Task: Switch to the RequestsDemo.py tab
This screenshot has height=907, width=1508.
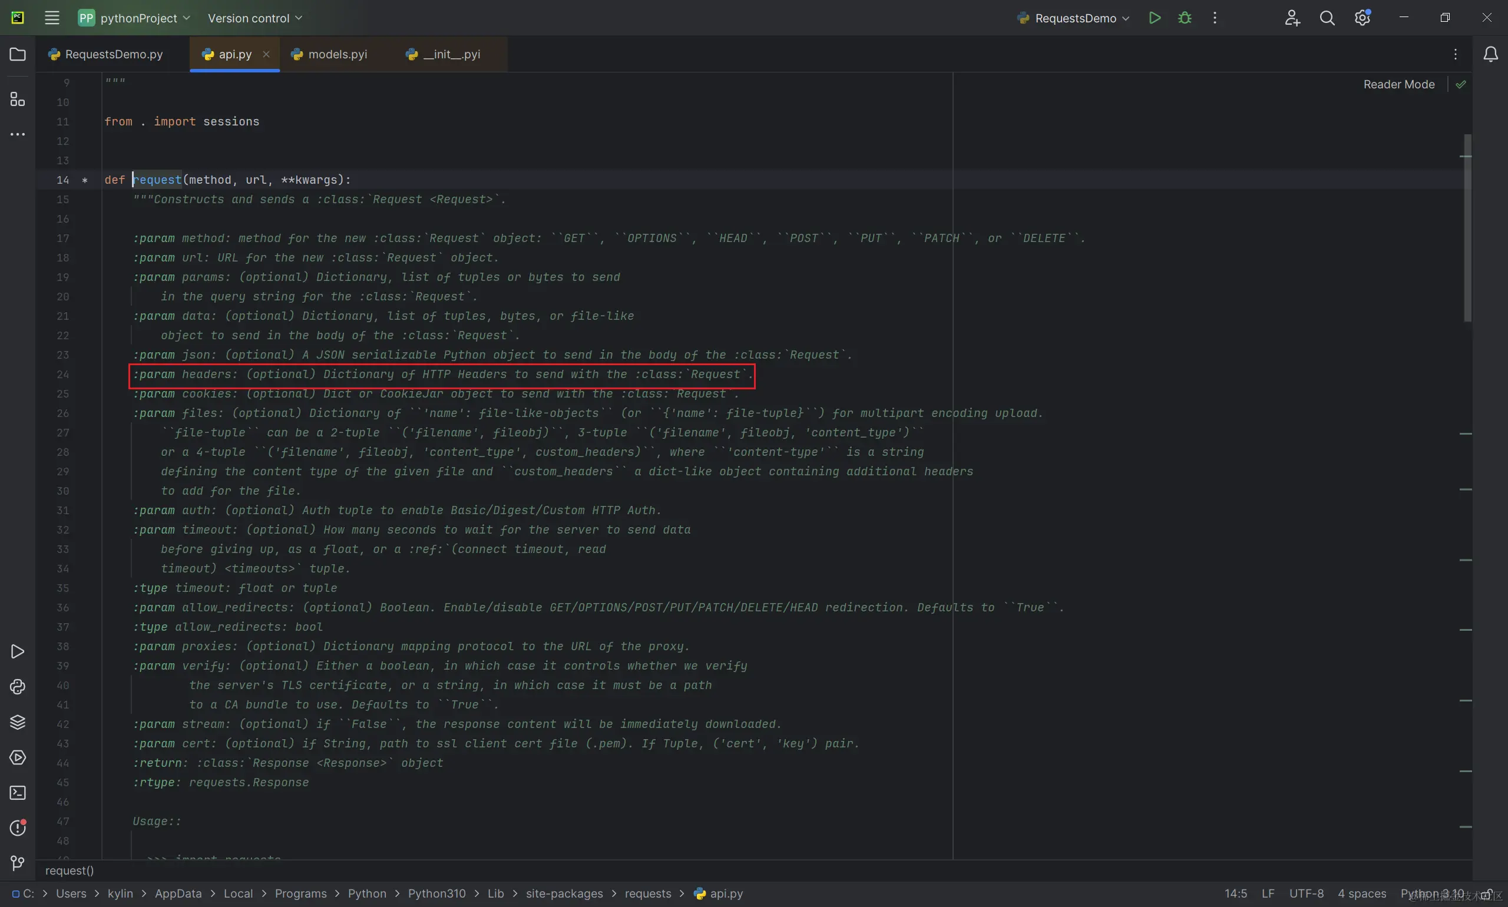Action: coord(113,54)
